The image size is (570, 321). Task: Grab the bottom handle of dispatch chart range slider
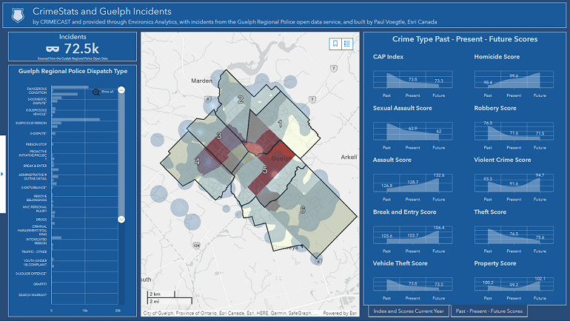coord(122,220)
